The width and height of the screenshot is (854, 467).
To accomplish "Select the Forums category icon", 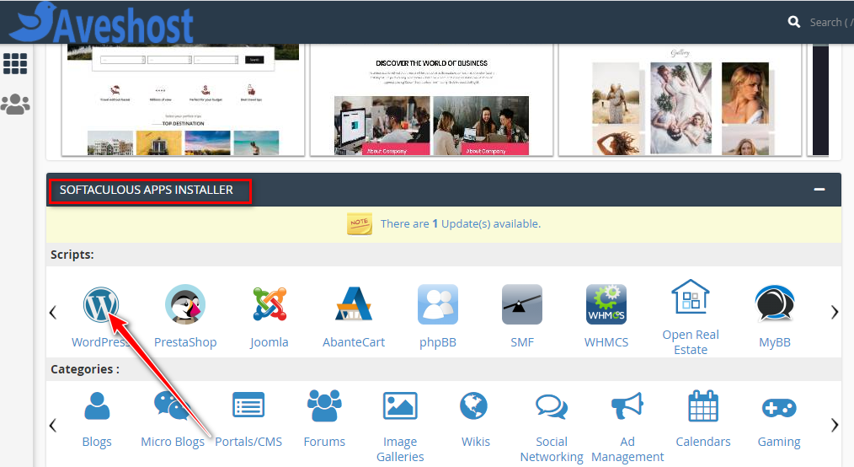I will coord(324,406).
